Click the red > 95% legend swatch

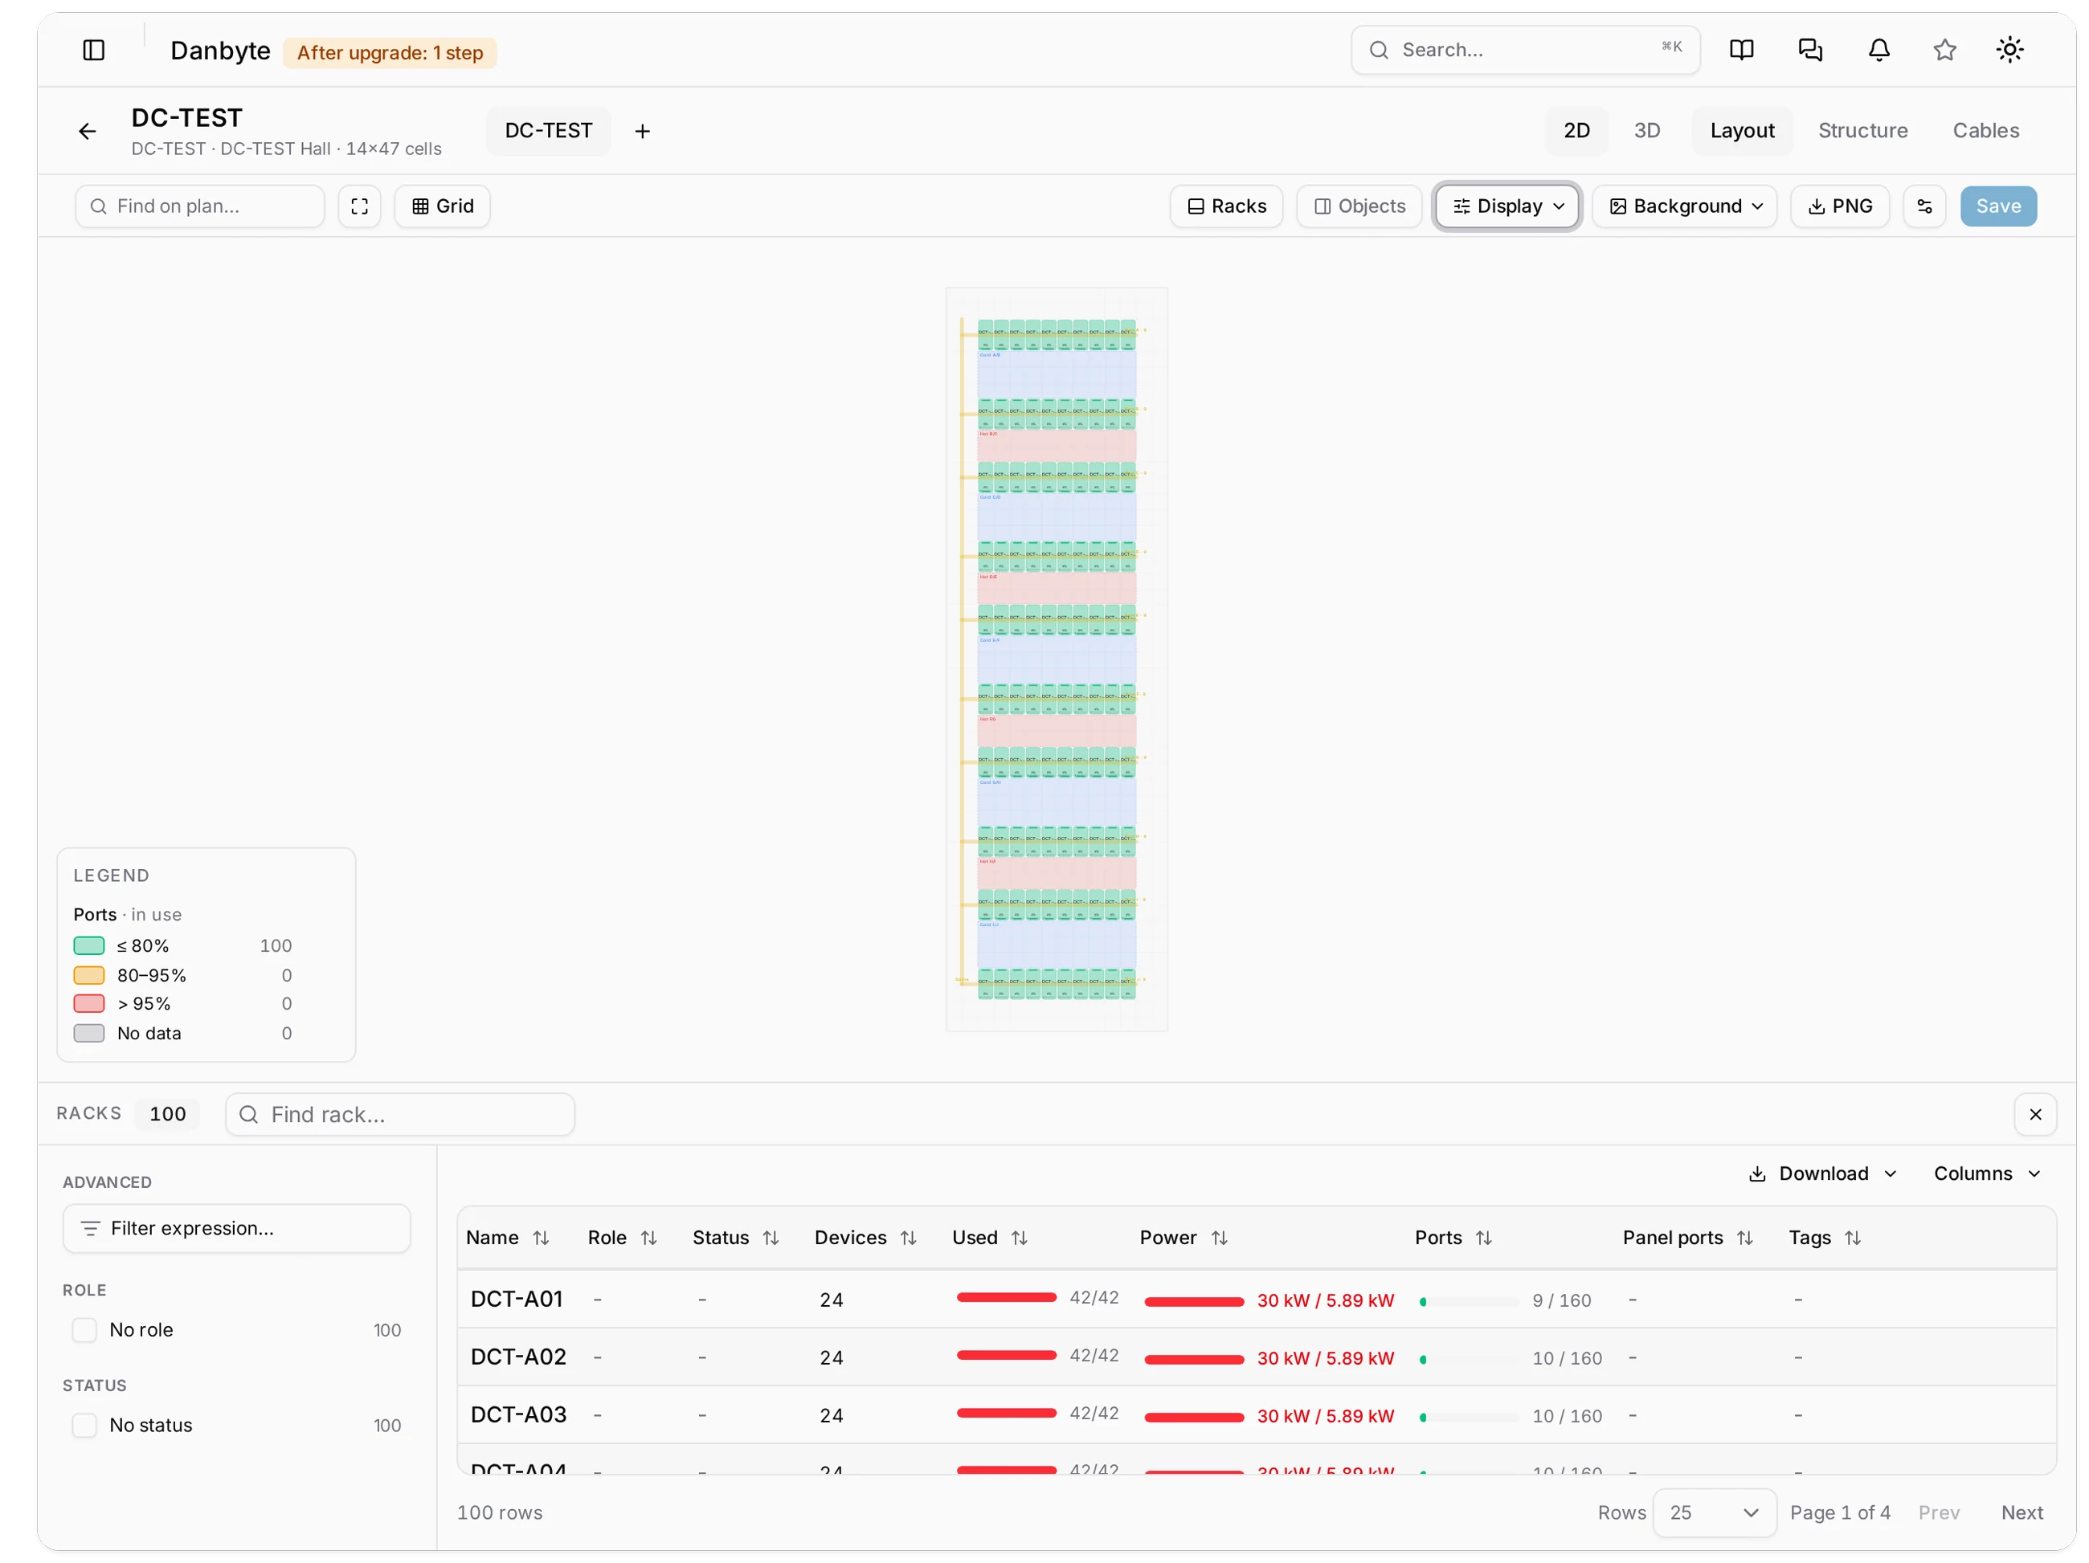88,1002
